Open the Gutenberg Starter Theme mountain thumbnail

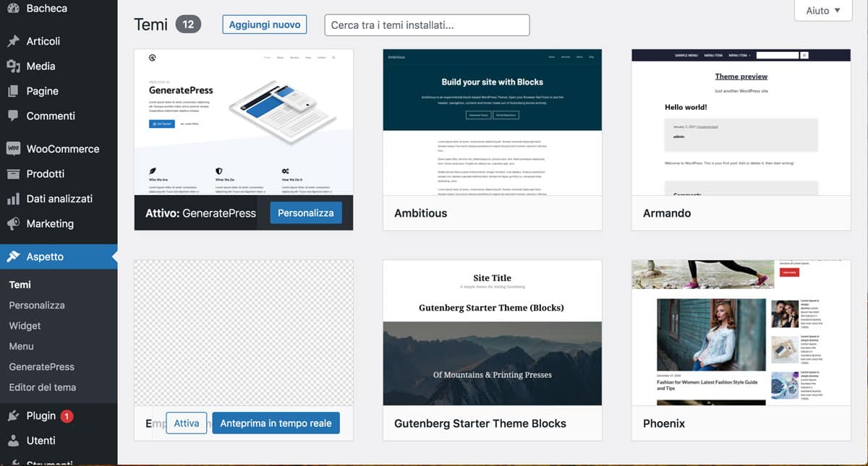tap(492, 333)
